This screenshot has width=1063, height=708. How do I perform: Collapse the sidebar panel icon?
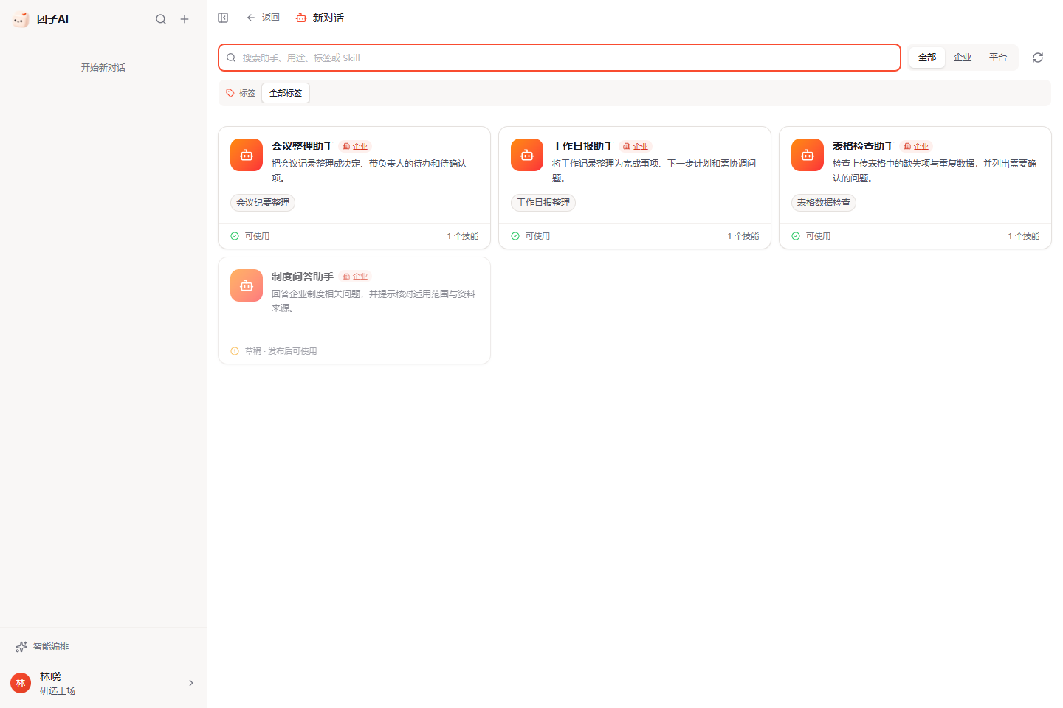coord(223,18)
